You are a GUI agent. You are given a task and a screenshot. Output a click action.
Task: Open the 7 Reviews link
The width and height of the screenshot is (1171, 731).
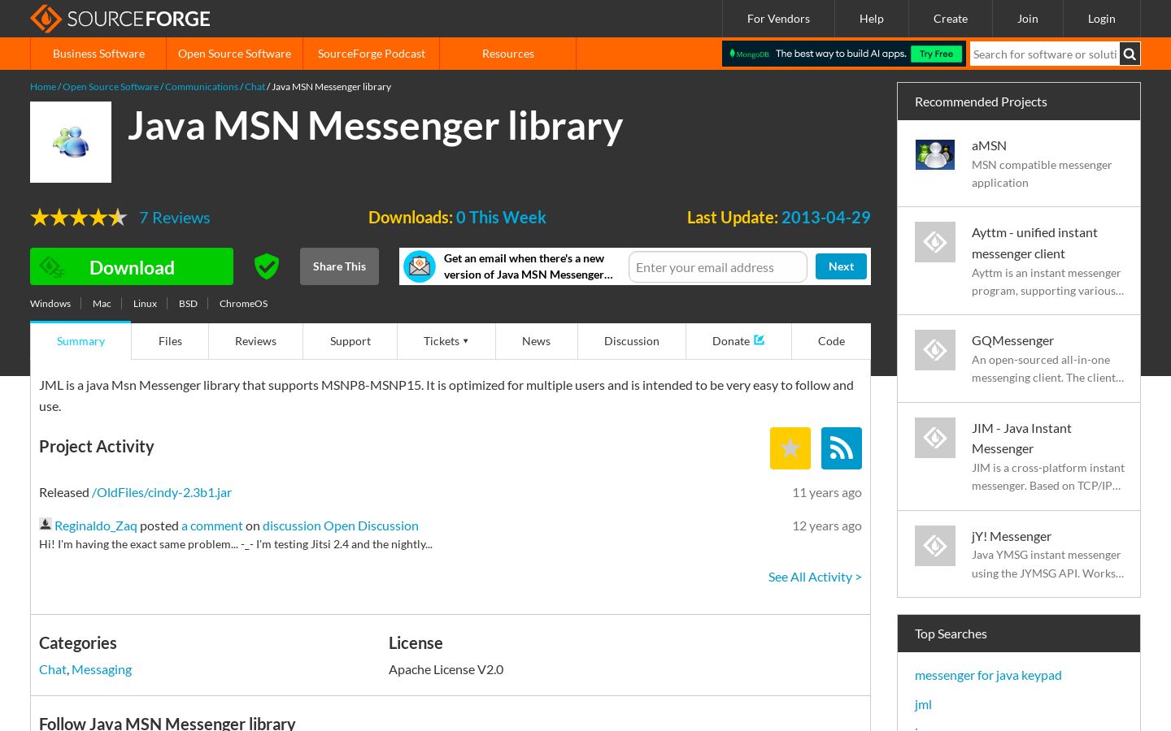pyautogui.click(x=175, y=218)
